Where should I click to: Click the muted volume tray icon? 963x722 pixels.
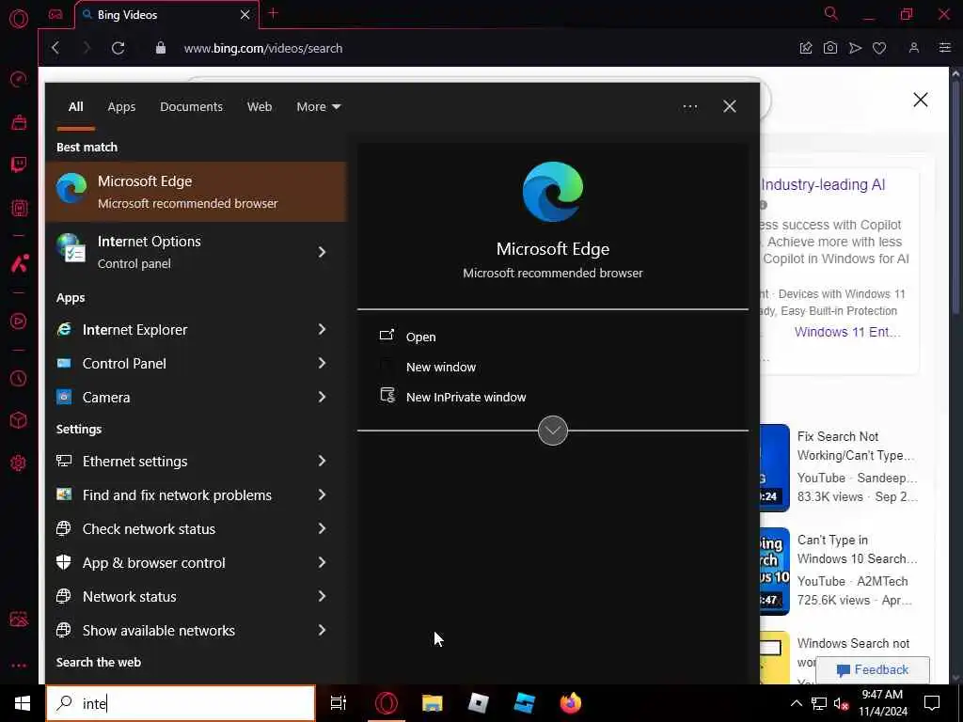[842, 703]
